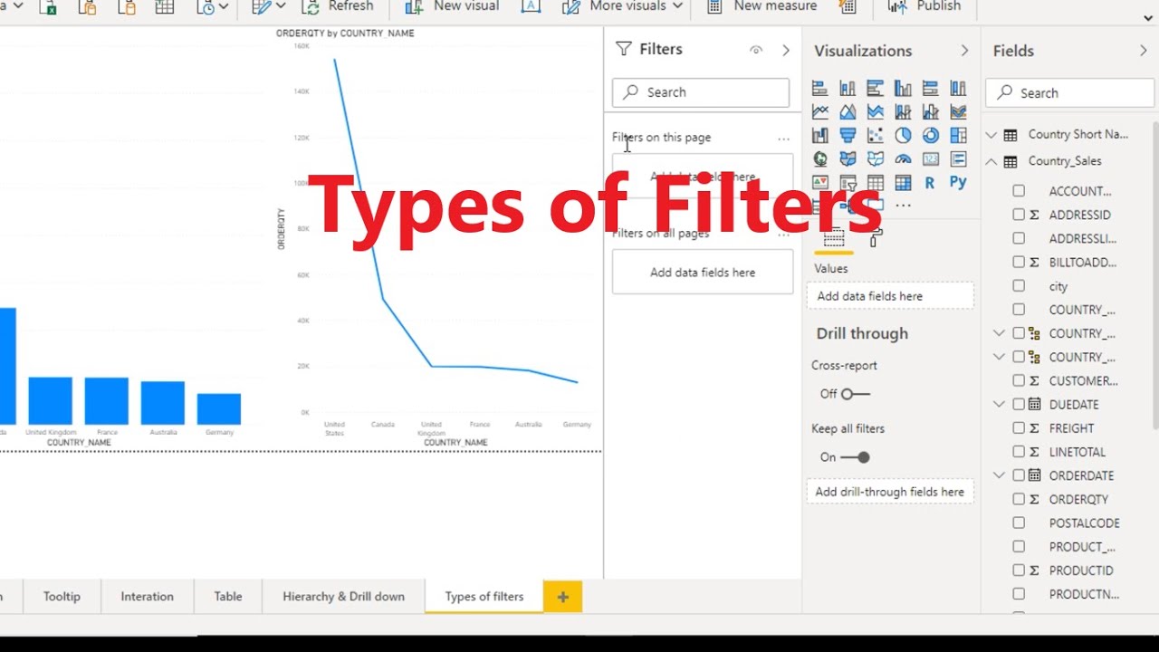Open options for Filters on this page
Image resolution: width=1159 pixels, height=652 pixels.
[783, 139]
